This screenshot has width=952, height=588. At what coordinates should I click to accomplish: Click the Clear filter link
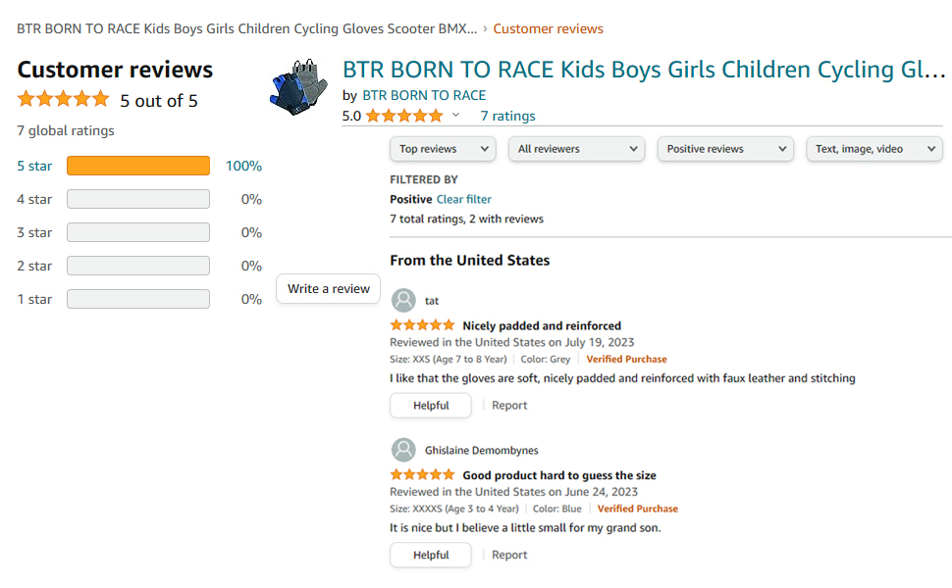[463, 199]
